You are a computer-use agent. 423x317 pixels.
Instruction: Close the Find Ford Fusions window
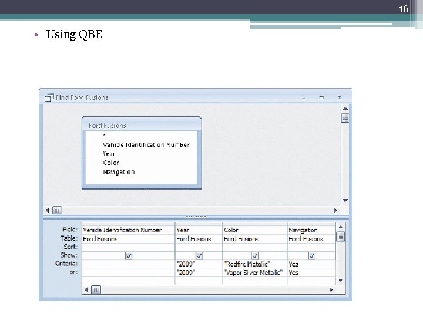(340, 97)
